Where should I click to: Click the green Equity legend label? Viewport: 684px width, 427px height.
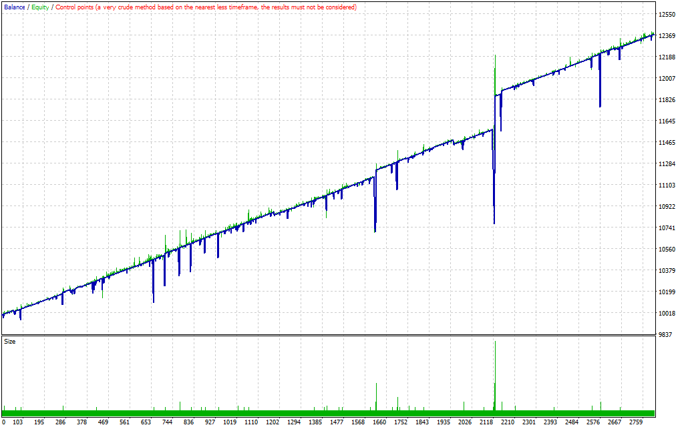[40, 7]
